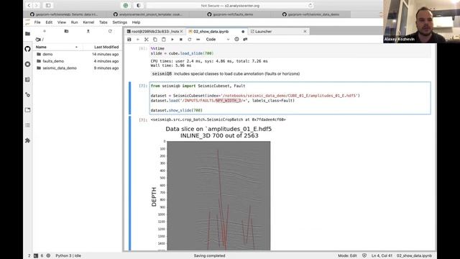Sort files by Last Modified column
The height and width of the screenshot is (259, 460).
(x=101, y=47)
